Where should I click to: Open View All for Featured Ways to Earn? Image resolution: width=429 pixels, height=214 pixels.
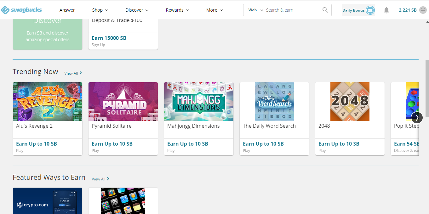[100, 179]
